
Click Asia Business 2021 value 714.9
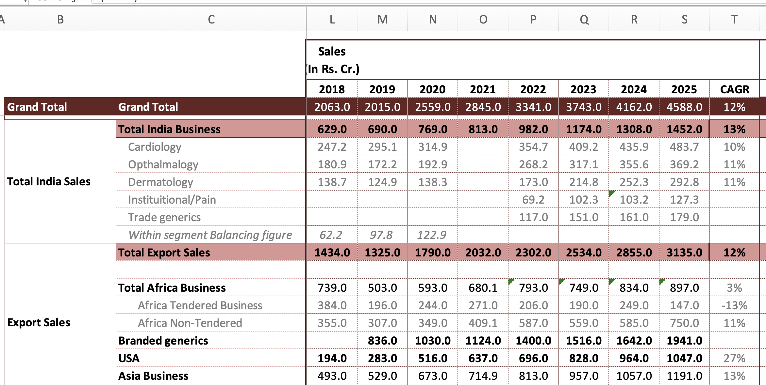(x=483, y=376)
